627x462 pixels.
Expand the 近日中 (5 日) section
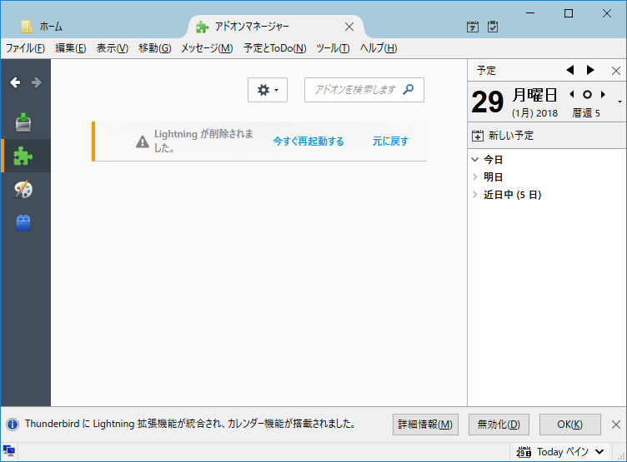tap(475, 195)
